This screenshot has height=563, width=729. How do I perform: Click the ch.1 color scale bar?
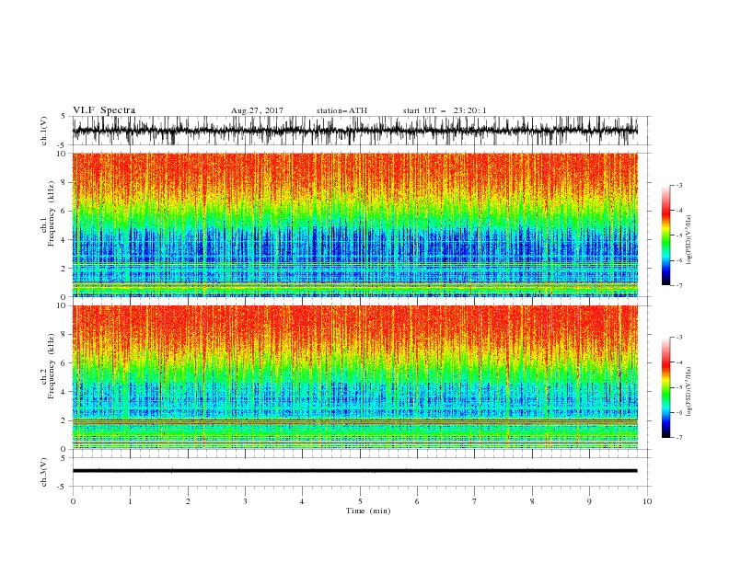pyautogui.click(x=665, y=236)
